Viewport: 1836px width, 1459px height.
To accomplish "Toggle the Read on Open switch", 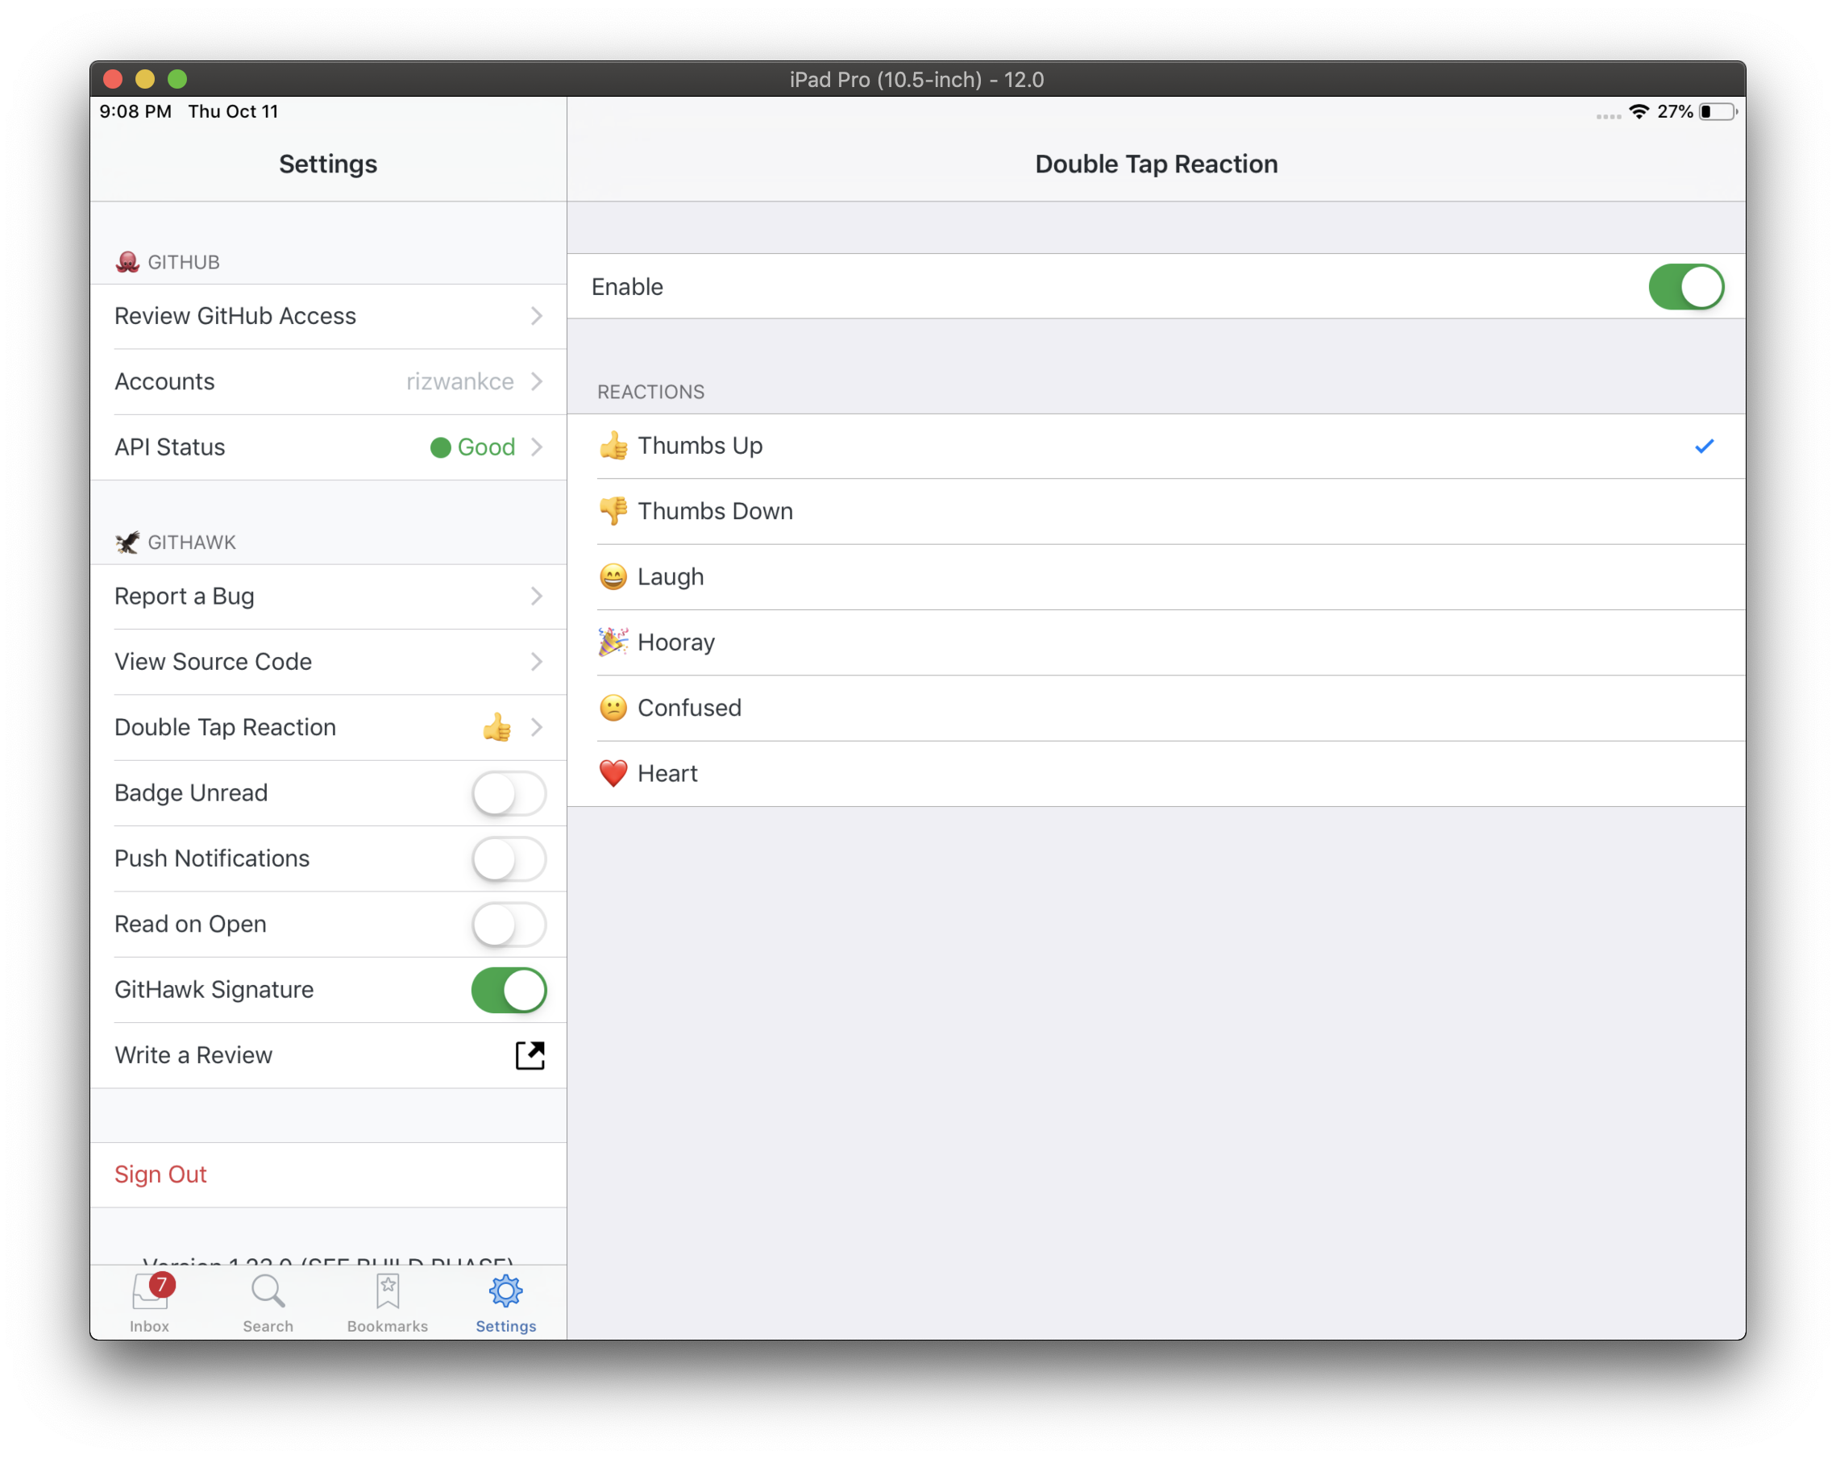I will (509, 924).
